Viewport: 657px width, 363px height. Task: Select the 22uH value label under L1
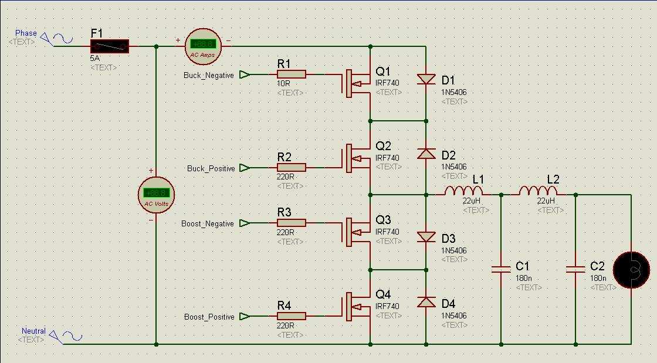click(471, 201)
